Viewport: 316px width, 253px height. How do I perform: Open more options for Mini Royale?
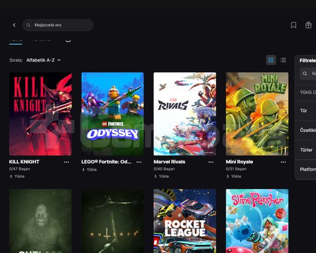pyautogui.click(x=283, y=162)
